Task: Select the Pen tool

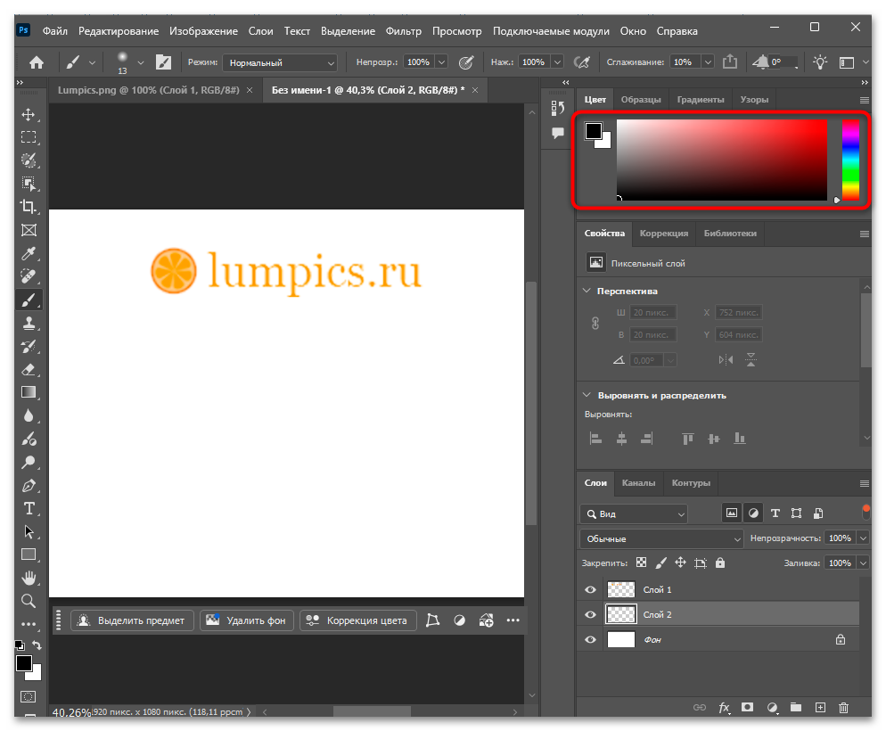Action: coord(29,486)
